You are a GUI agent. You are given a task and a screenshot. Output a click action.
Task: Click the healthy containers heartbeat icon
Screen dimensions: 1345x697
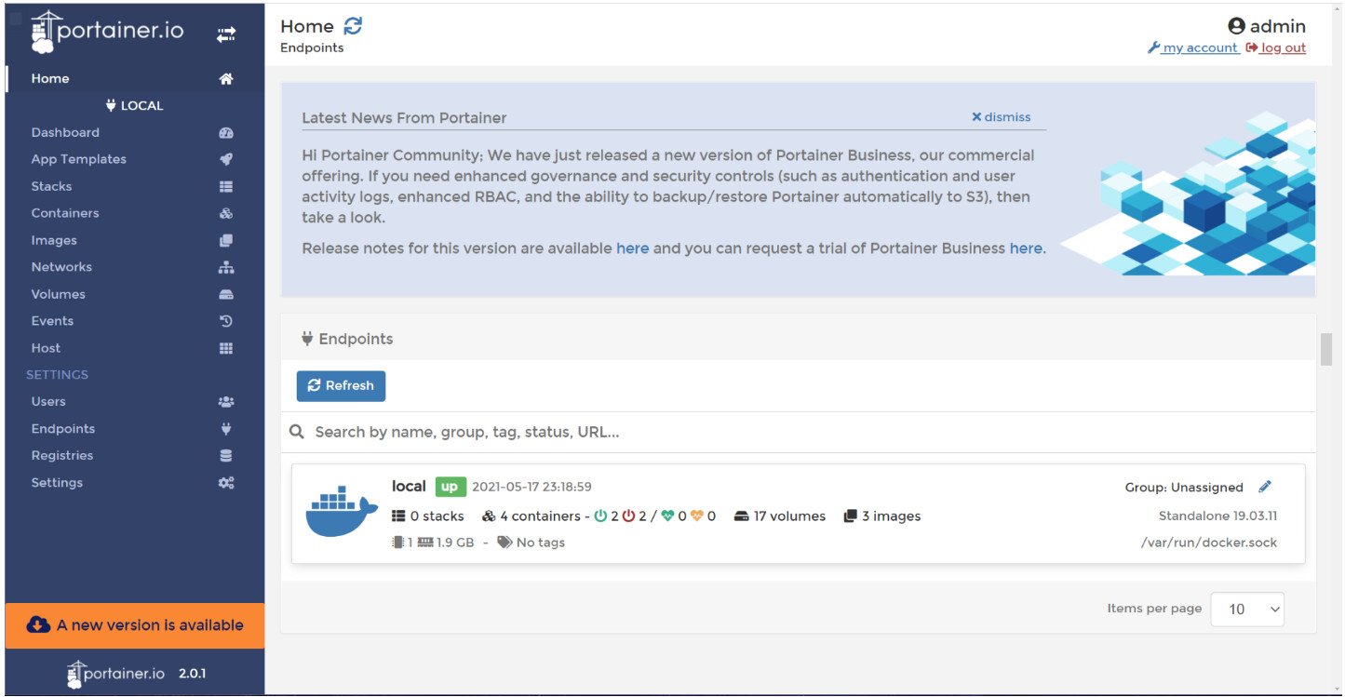tap(667, 516)
